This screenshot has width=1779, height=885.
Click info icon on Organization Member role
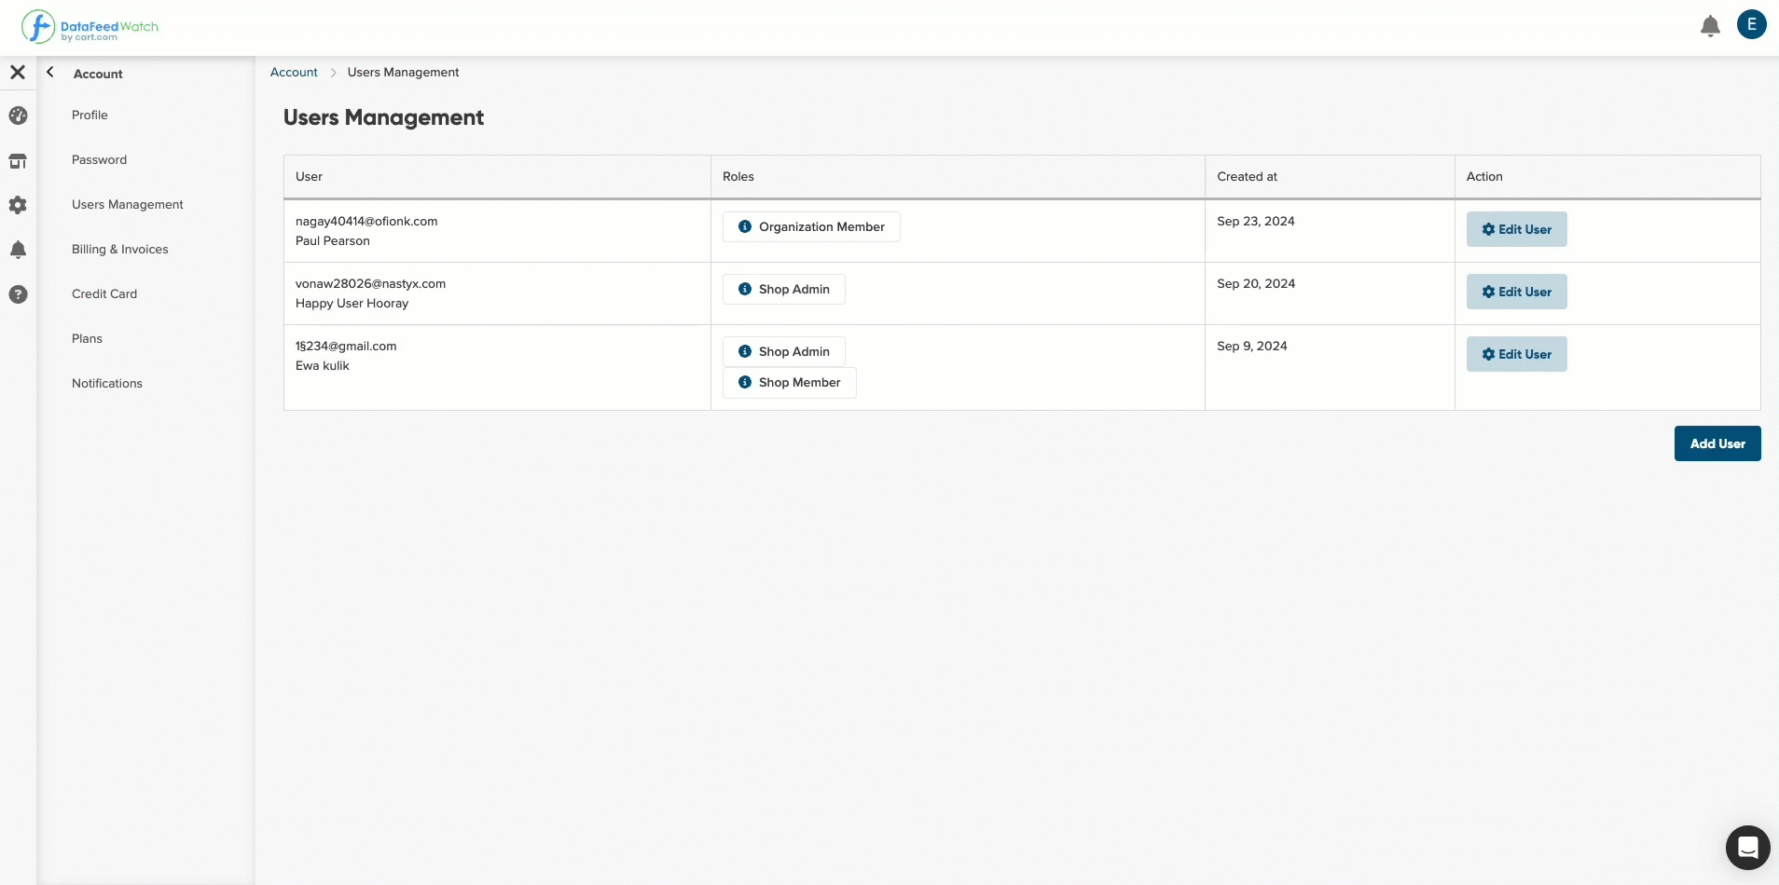(745, 226)
